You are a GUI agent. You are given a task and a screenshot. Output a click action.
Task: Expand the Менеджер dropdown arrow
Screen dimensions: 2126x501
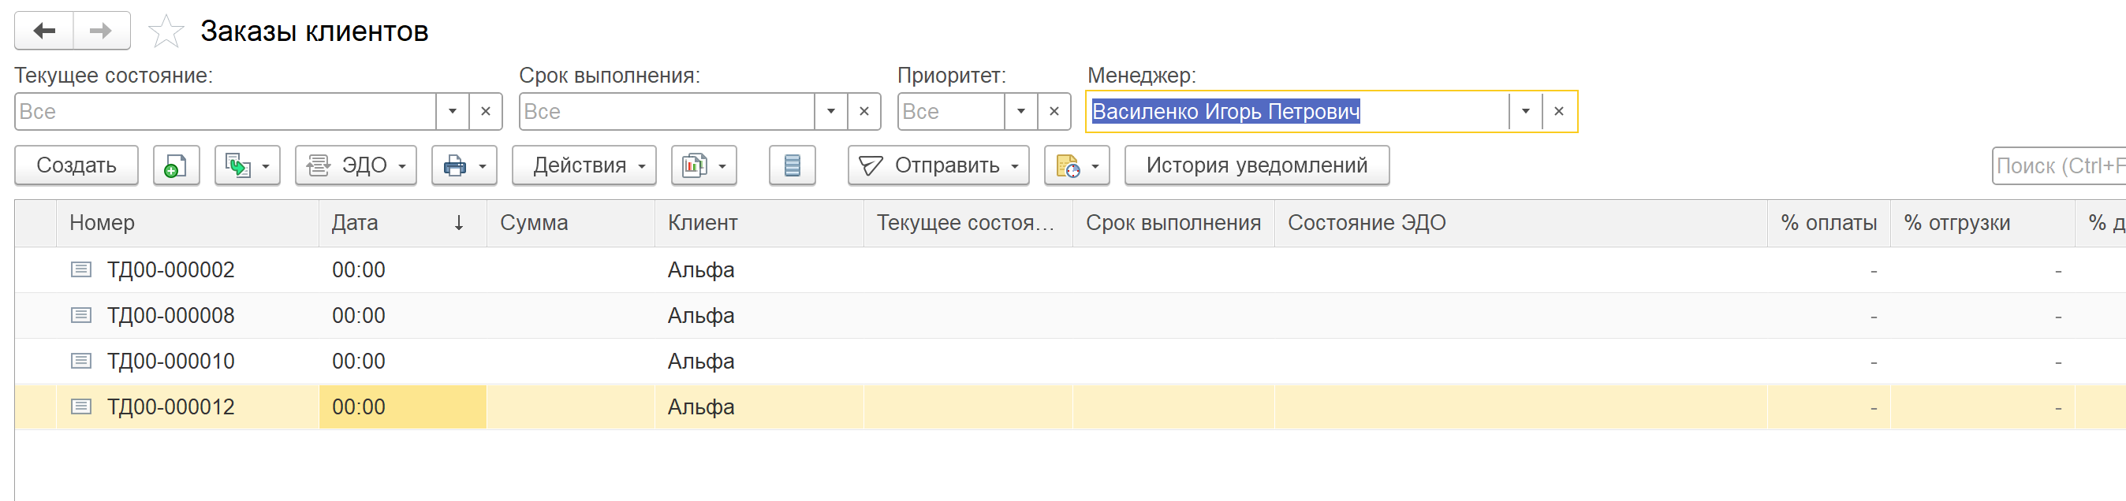click(x=1525, y=111)
